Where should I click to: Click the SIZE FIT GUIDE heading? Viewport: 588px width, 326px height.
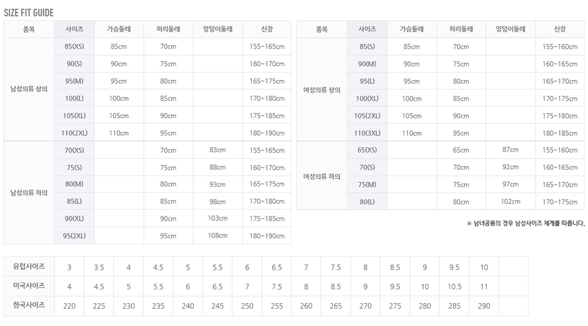click(29, 13)
